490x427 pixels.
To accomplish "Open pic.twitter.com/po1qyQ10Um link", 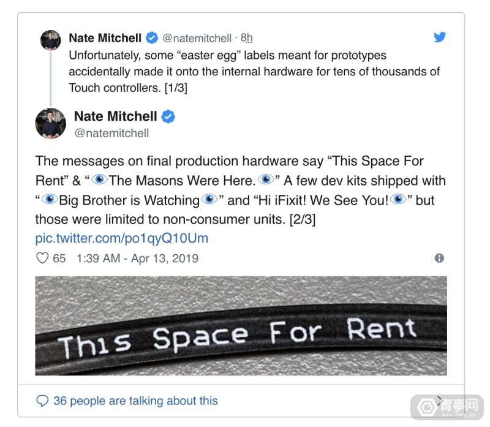I will point(121,238).
